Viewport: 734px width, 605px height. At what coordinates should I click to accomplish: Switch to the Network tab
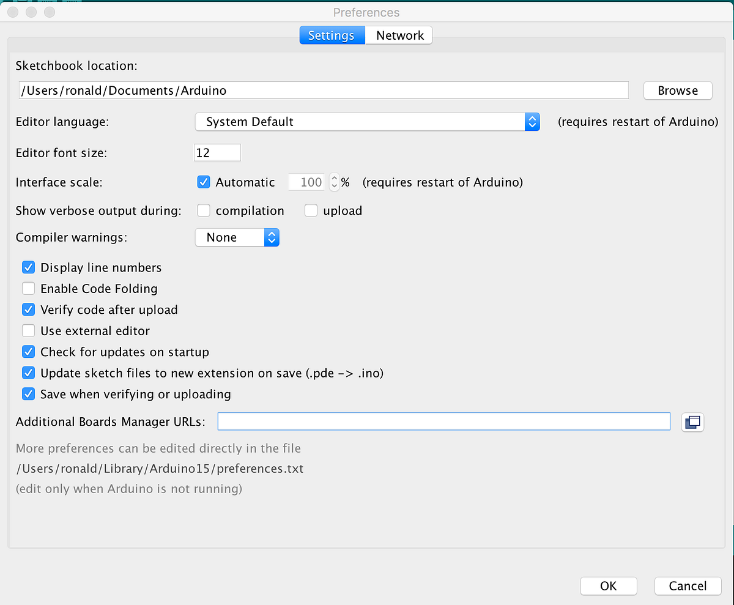coord(398,35)
